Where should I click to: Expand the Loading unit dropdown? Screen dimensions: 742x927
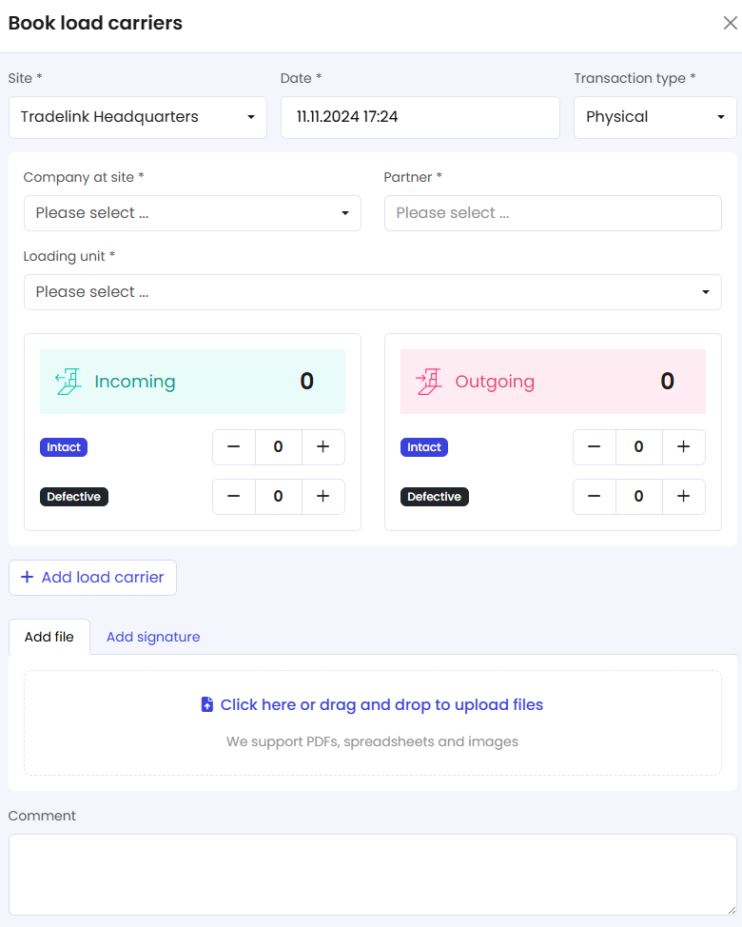[372, 292]
